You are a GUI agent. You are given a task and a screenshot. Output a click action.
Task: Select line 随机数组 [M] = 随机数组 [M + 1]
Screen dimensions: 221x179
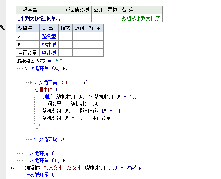[81, 111]
